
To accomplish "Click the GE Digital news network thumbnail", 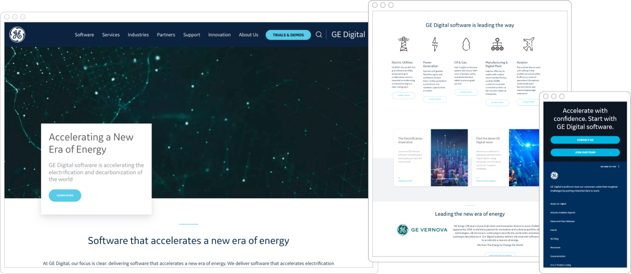I will point(524,157).
